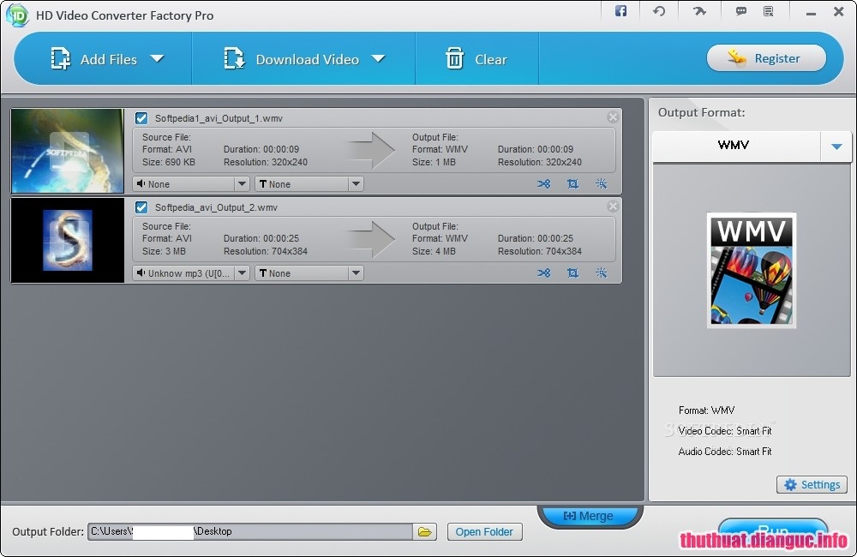The image size is (857, 557).
Task: Open audio dropdown showing Unknow mp3
Action: [x=191, y=273]
